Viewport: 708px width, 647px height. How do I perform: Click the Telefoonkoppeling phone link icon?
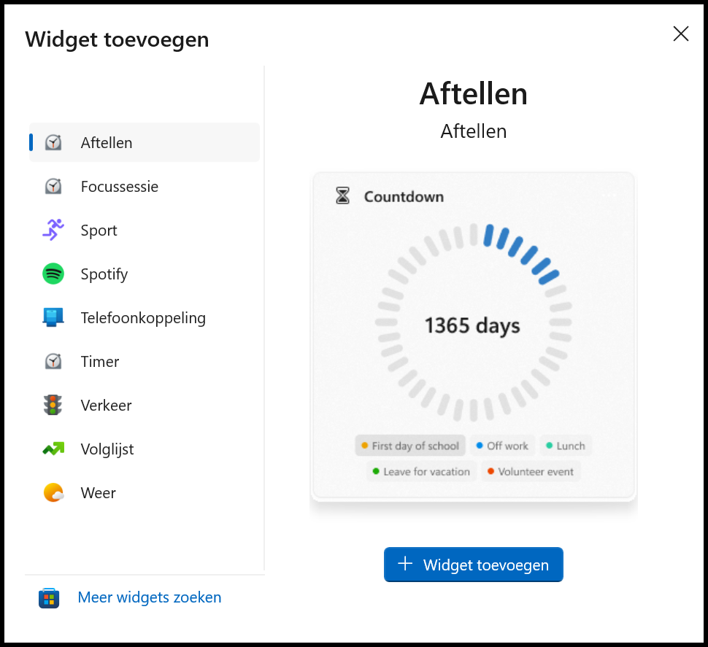pyautogui.click(x=53, y=317)
